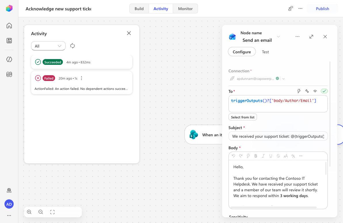Redo in the Body editor

pyautogui.click(x=241, y=156)
